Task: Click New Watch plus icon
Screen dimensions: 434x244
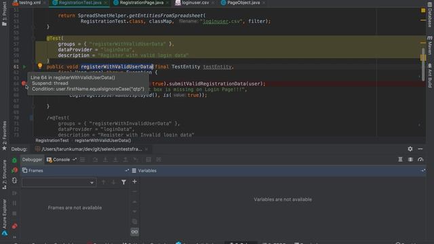Action: coord(134,182)
